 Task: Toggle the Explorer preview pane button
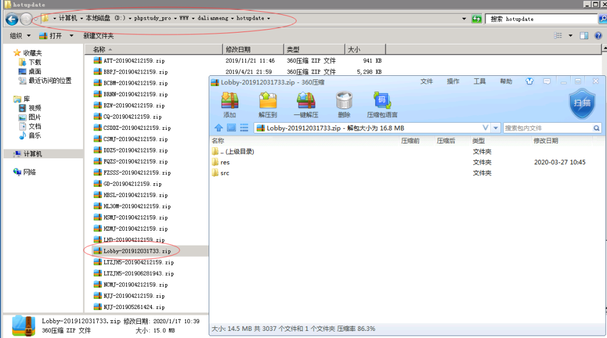[x=583, y=36]
